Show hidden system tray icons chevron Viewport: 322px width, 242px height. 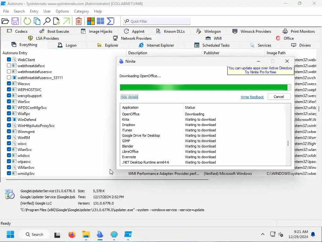pyautogui.click(x=263, y=234)
